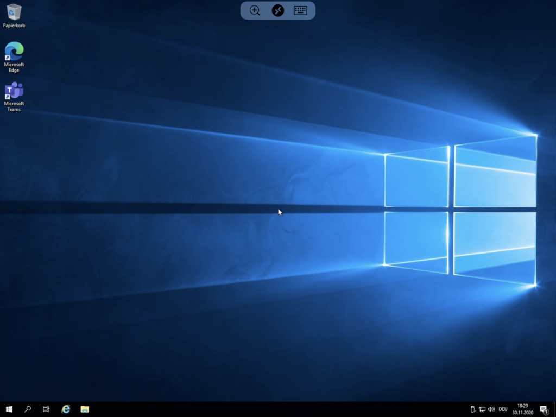Select the Microsoft Edge desktop shortcut
Image resolution: width=556 pixels, height=417 pixels.
tap(14, 52)
